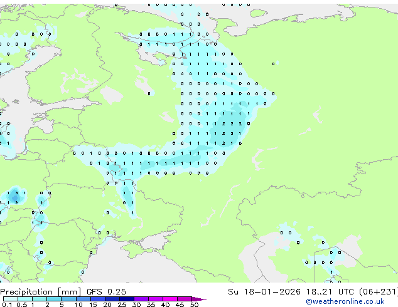Click the legend label '30'
The height and width of the screenshot is (307, 398).
(136, 304)
